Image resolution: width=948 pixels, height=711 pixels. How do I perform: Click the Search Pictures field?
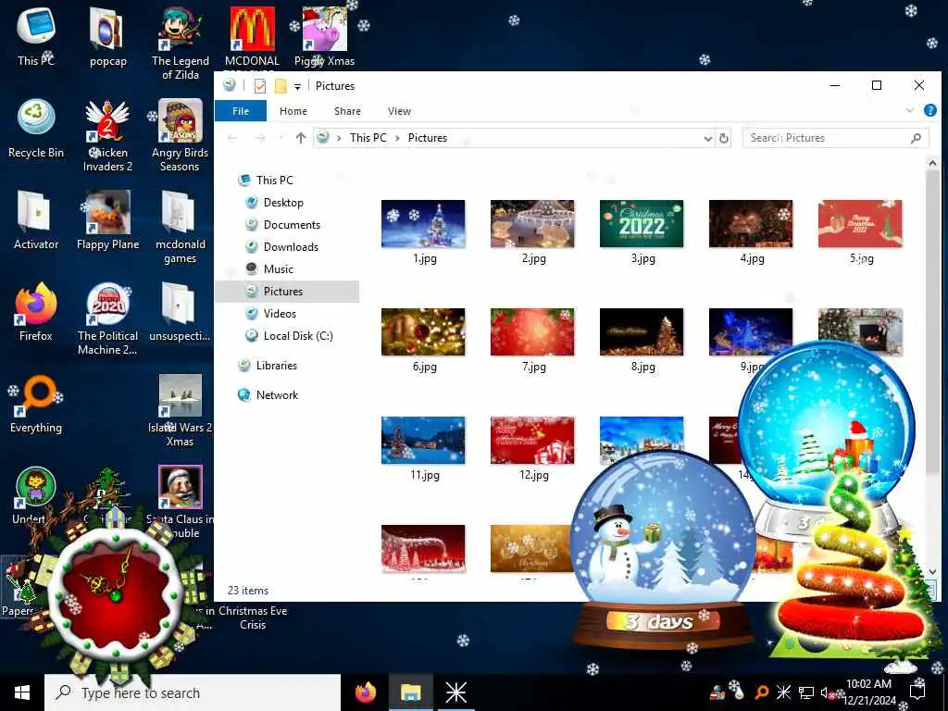tap(835, 138)
